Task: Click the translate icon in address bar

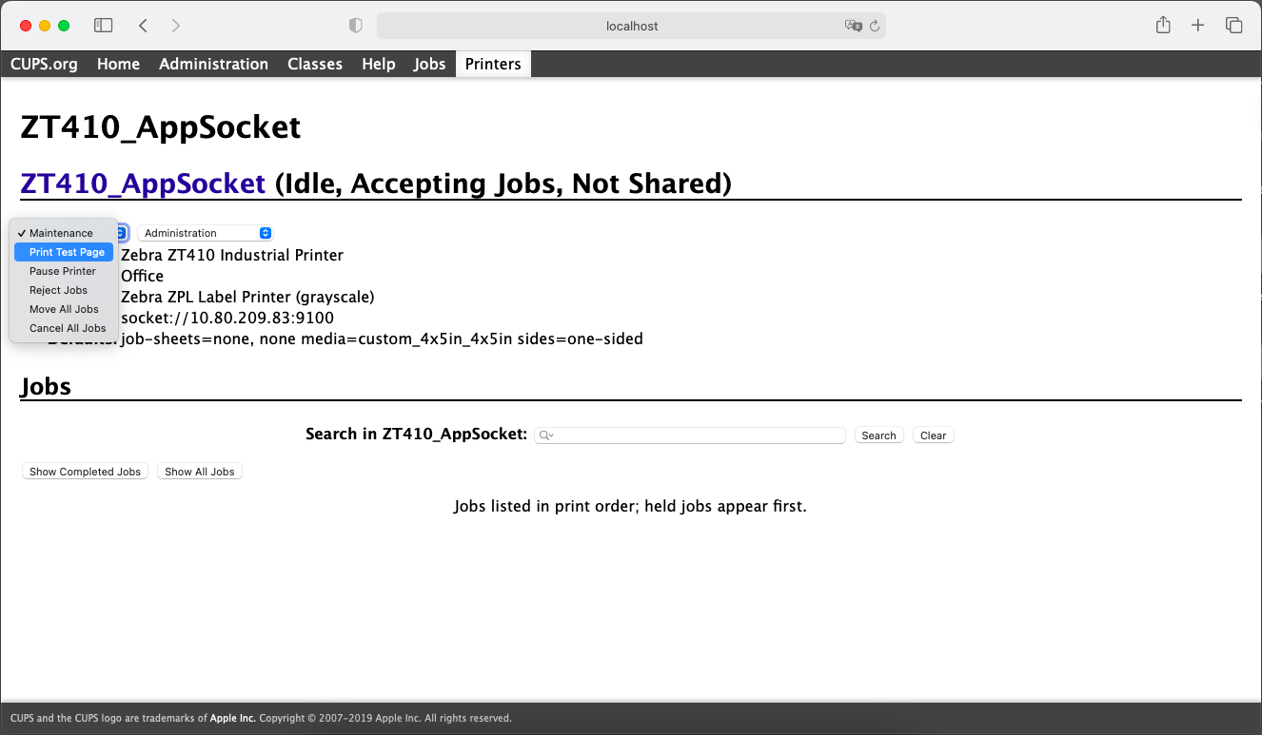Action: click(x=853, y=26)
